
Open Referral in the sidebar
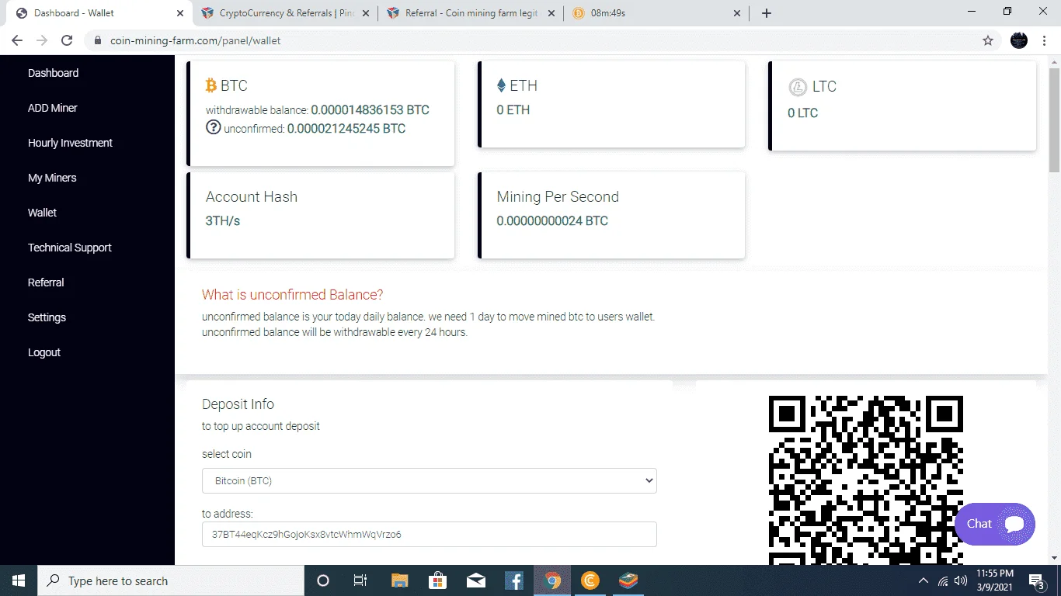(x=46, y=282)
